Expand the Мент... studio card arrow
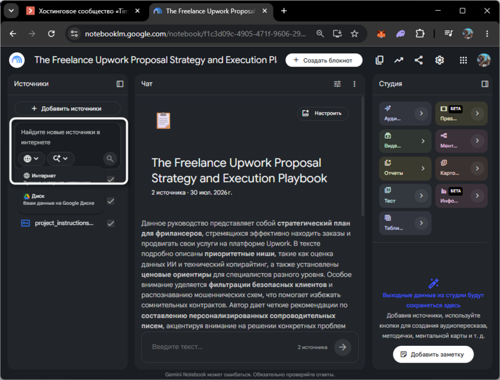 [477, 141]
